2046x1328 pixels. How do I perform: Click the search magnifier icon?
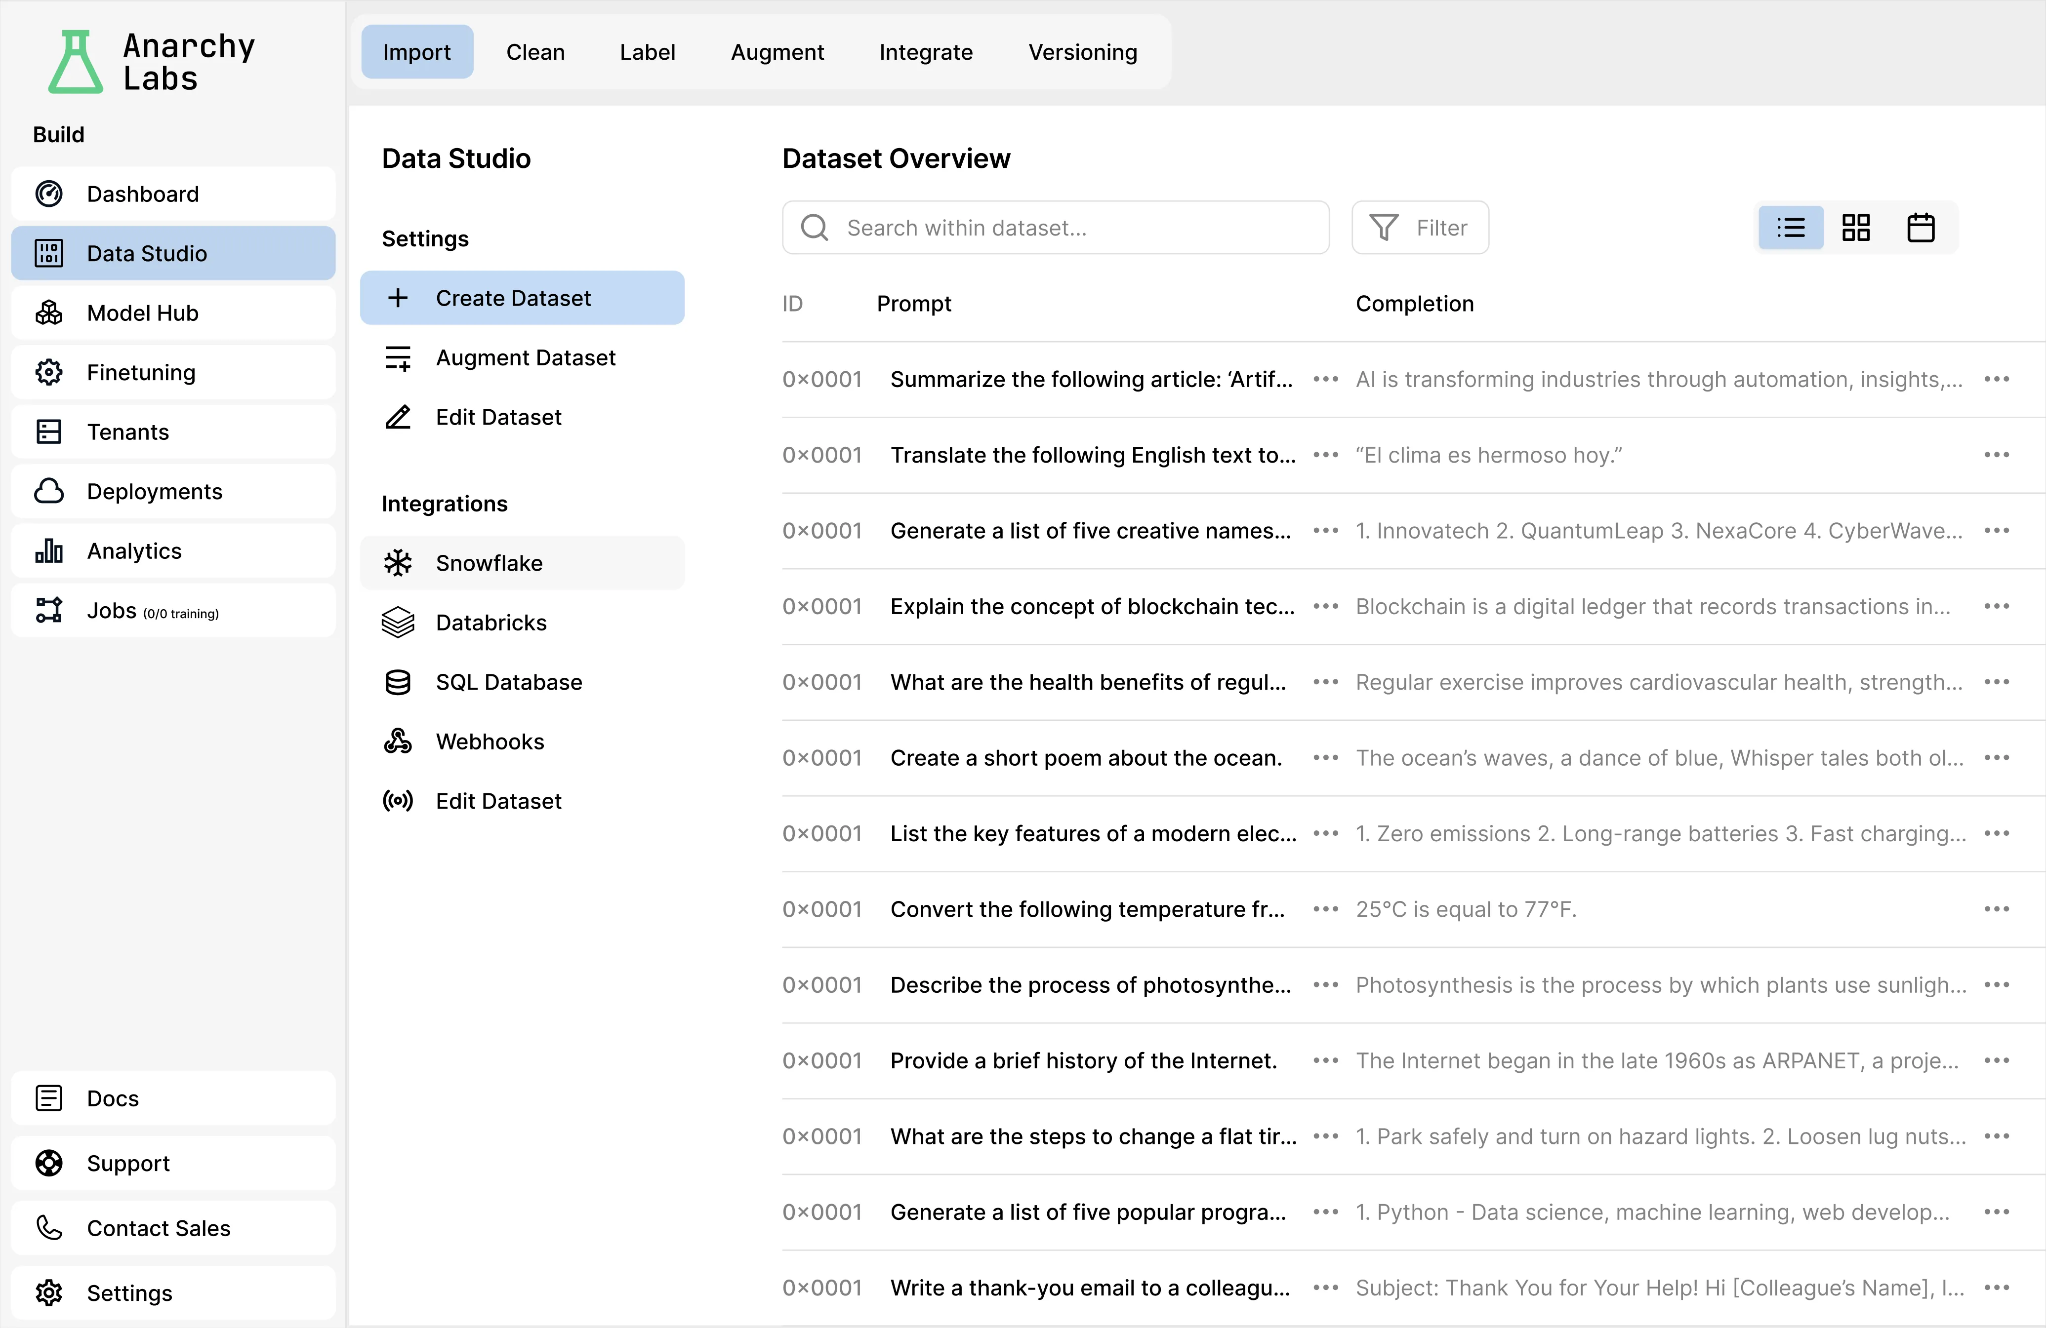point(814,228)
